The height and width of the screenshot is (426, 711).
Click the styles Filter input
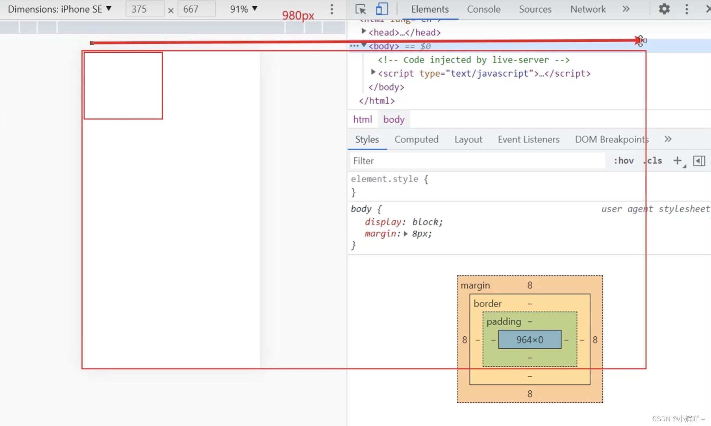(x=477, y=160)
